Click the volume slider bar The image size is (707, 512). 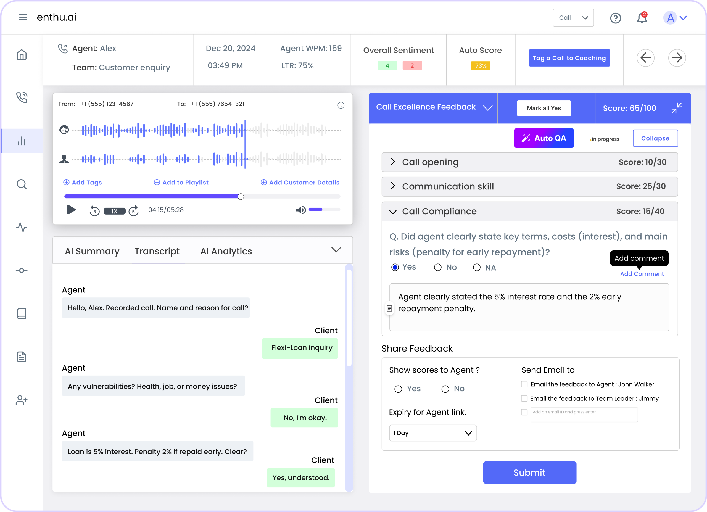coord(324,209)
